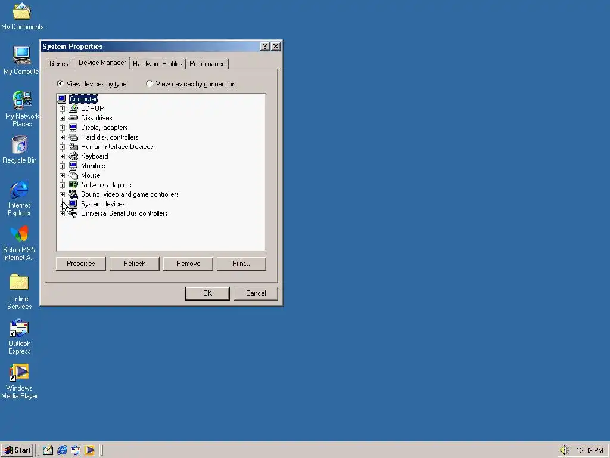
Task: Expand the Mouse node
Action: pyautogui.click(x=62, y=175)
